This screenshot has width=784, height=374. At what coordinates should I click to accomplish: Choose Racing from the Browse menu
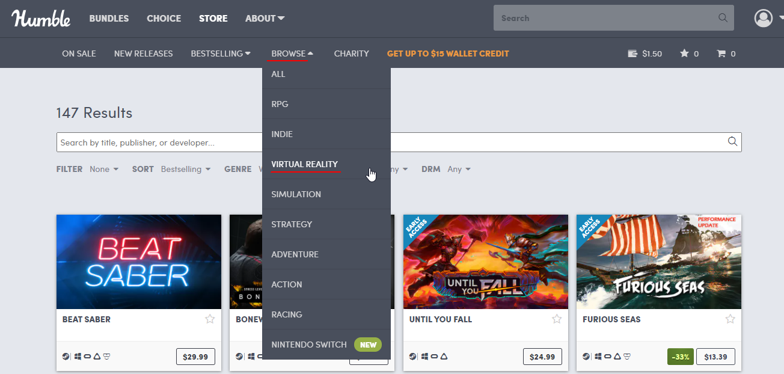pyautogui.click(x=326, y=314)
